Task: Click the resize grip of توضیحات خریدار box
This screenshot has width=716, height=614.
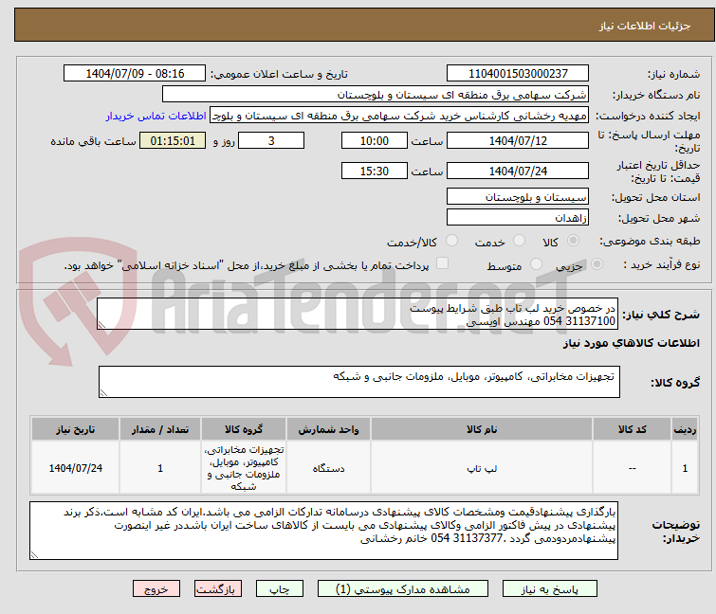Action: [34, 555]
